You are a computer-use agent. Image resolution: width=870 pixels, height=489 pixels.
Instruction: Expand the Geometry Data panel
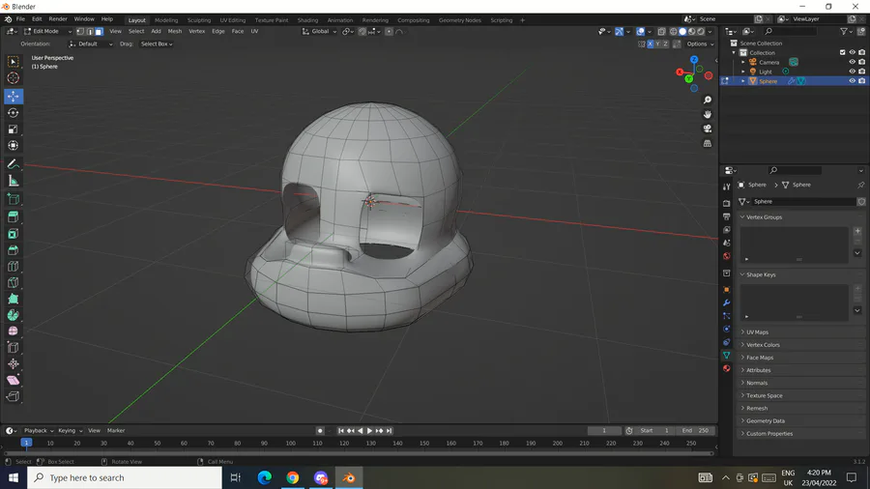click(x=765, y=421)
